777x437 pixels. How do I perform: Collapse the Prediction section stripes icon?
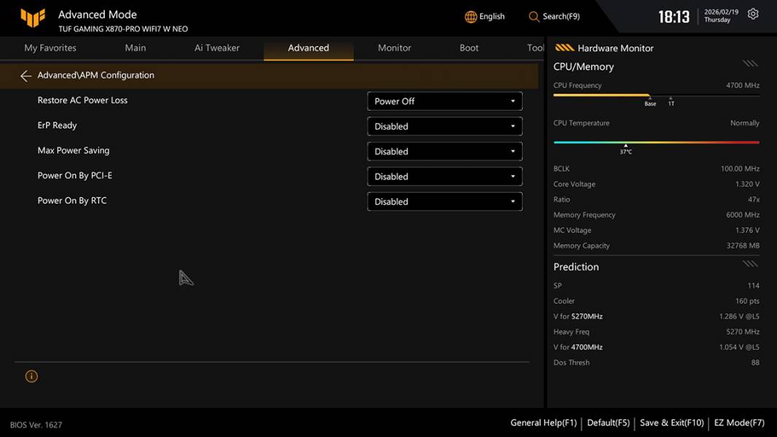coord(750,264)
